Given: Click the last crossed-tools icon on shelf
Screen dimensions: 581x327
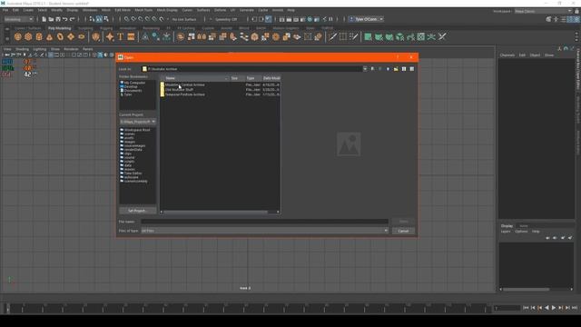Looking at the screenshot, I should point(442,36).
